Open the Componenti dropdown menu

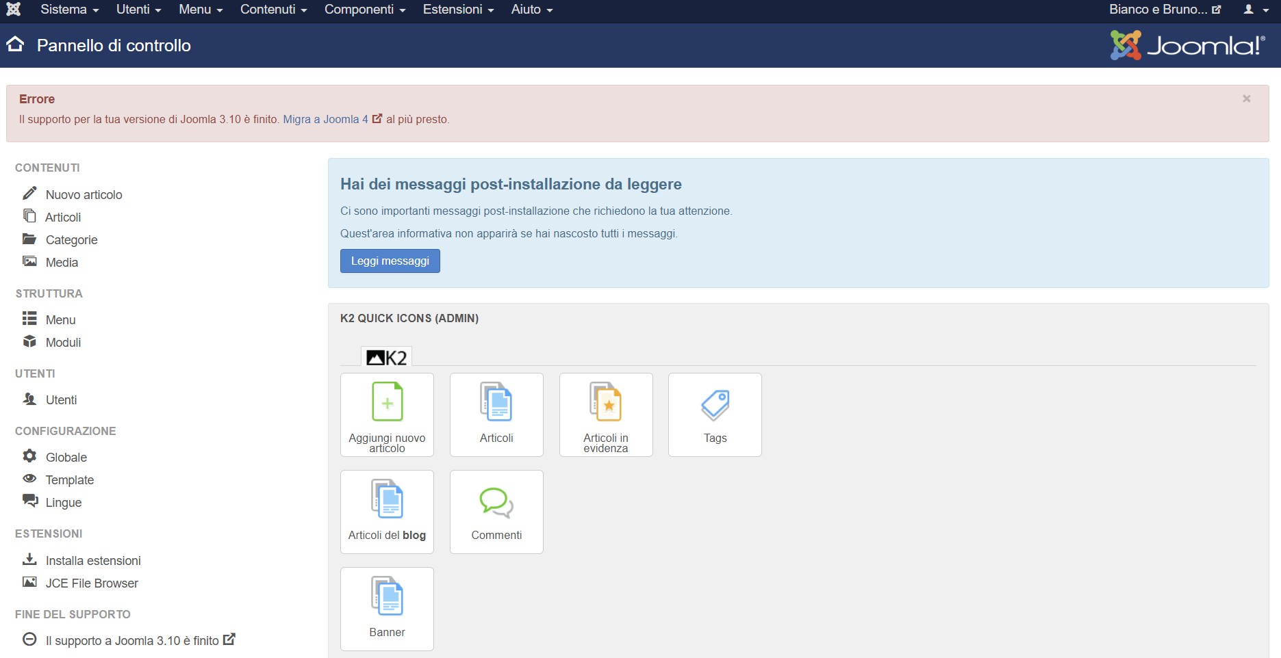coord(366,10)
